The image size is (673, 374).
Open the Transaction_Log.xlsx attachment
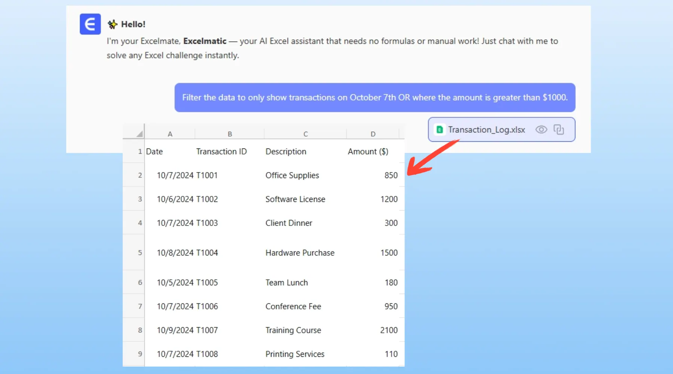click(x=486, y=130)
